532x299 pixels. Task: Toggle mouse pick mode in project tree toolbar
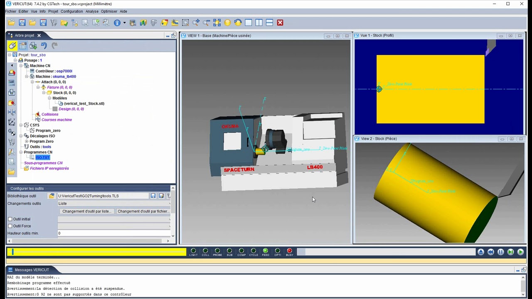12,46
